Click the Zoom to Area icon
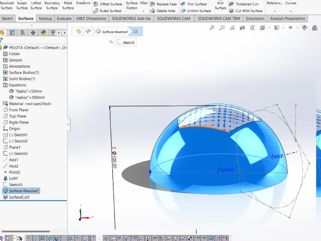Viewport: 321px width, 241px height. coord(222,28)
